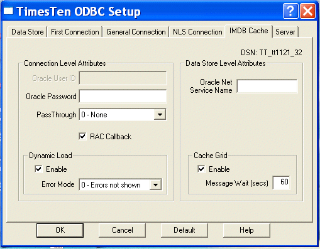
Task: Click the Cancel button
Action: click(x=122, y=230)
